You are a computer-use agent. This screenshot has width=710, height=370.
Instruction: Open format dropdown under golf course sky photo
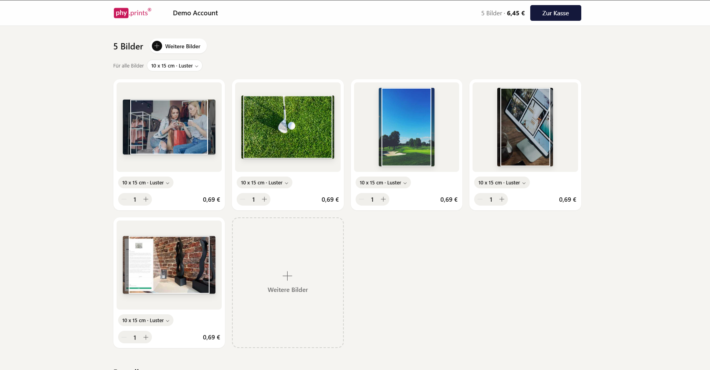point(383,182)
